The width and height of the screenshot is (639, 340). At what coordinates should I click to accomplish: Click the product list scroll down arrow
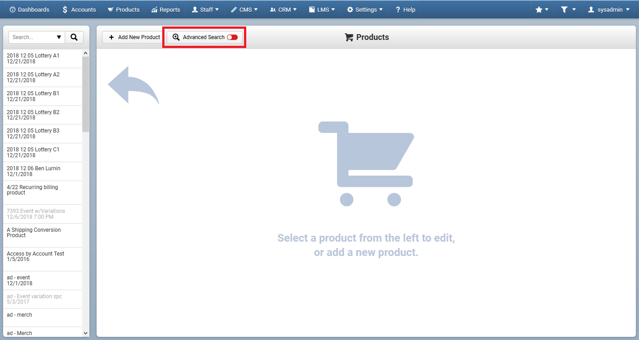coord(86,333)
